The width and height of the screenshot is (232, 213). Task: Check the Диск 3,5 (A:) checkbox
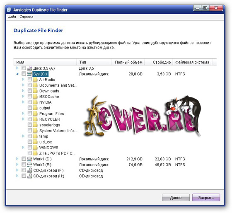(24, 68)
